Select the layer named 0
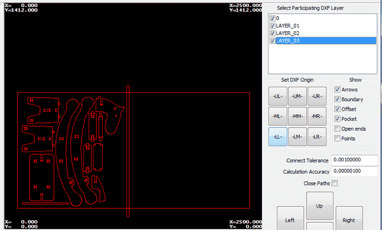382x230 pixels. [278, 18]
